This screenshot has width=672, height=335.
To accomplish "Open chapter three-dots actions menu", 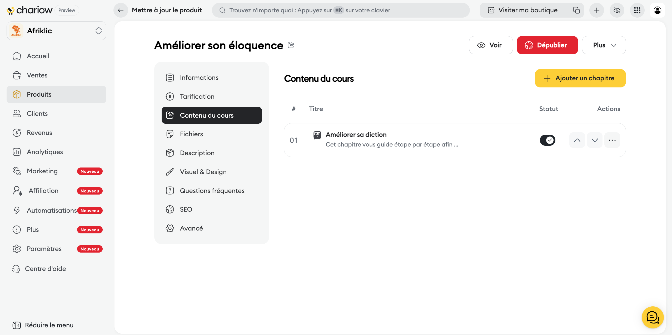I will (x=612, y=140).
